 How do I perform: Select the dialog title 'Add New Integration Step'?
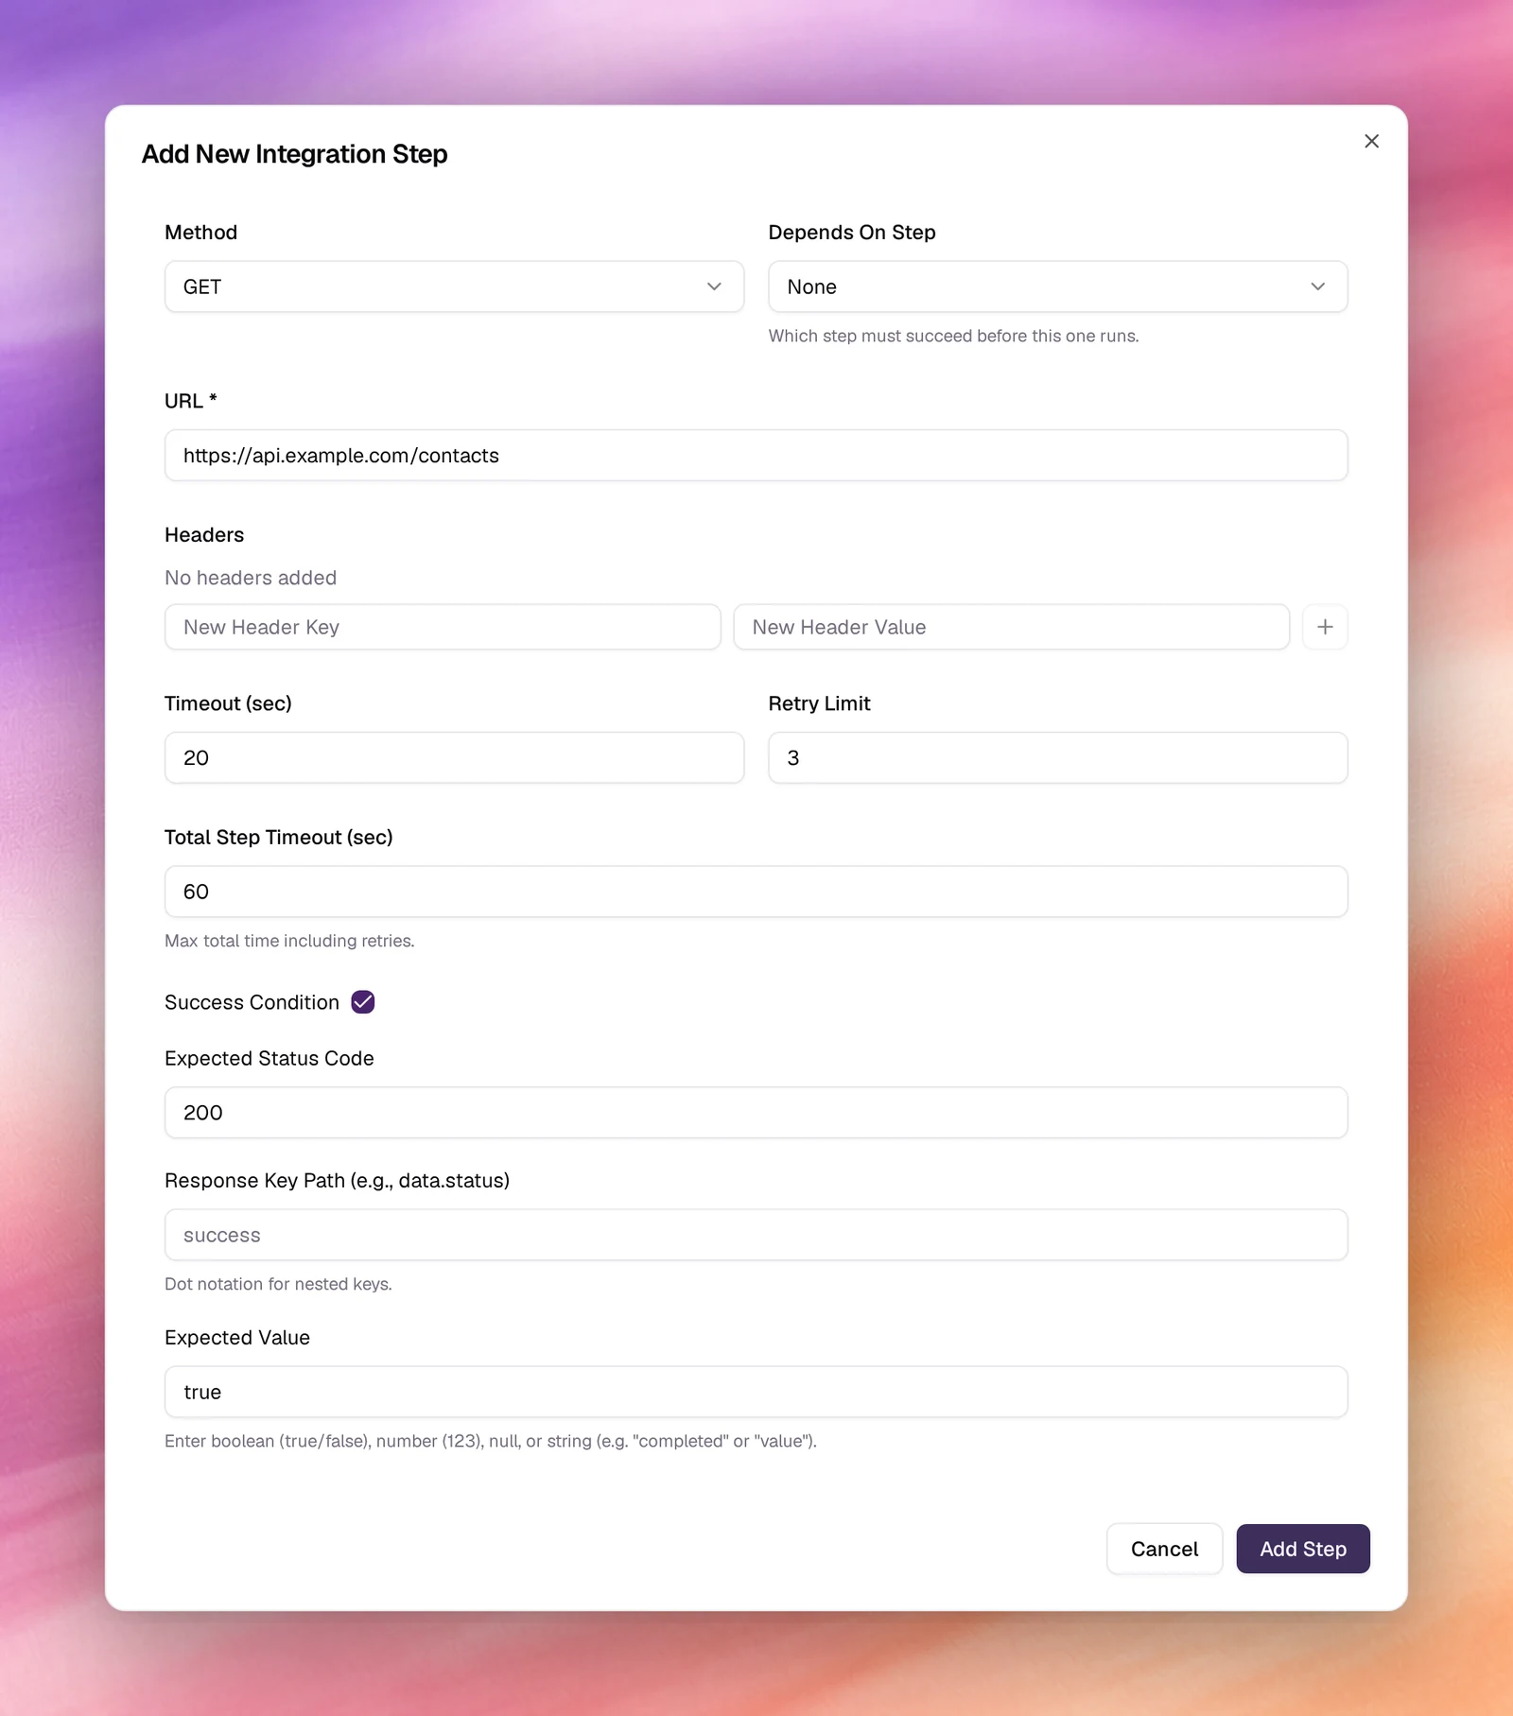click(x=294, y=154)
